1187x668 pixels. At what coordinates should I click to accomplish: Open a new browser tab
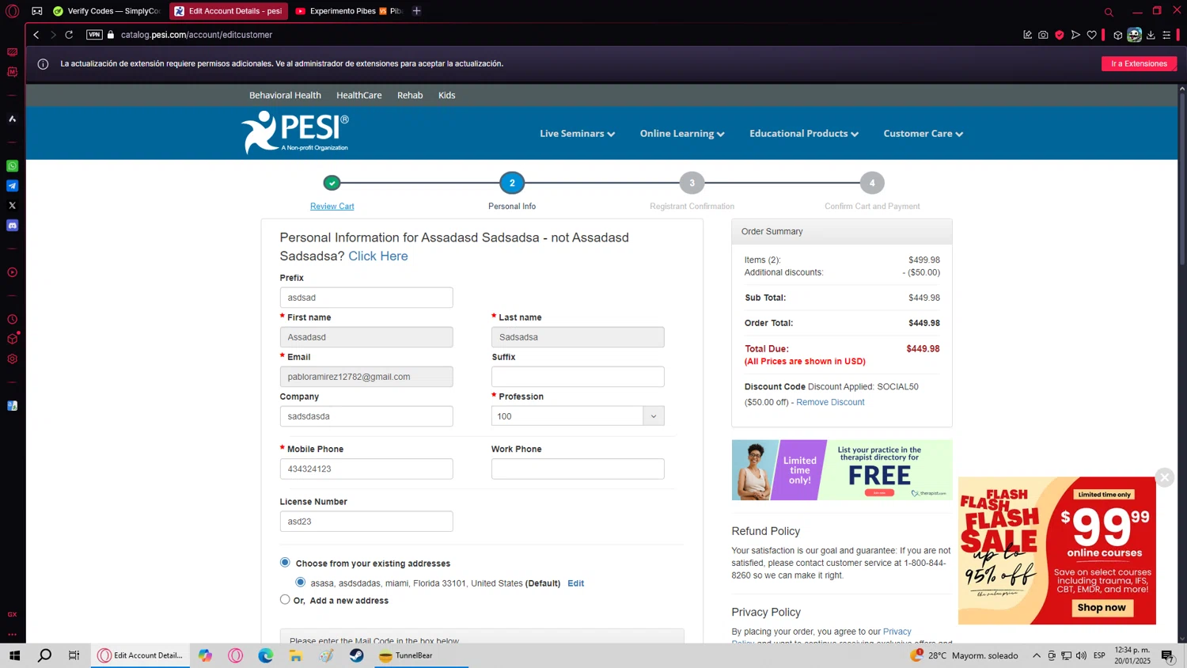[x=416, y=11]
